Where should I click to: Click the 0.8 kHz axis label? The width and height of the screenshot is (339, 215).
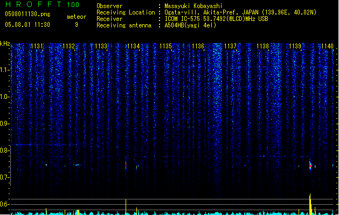tap(4, 150)
